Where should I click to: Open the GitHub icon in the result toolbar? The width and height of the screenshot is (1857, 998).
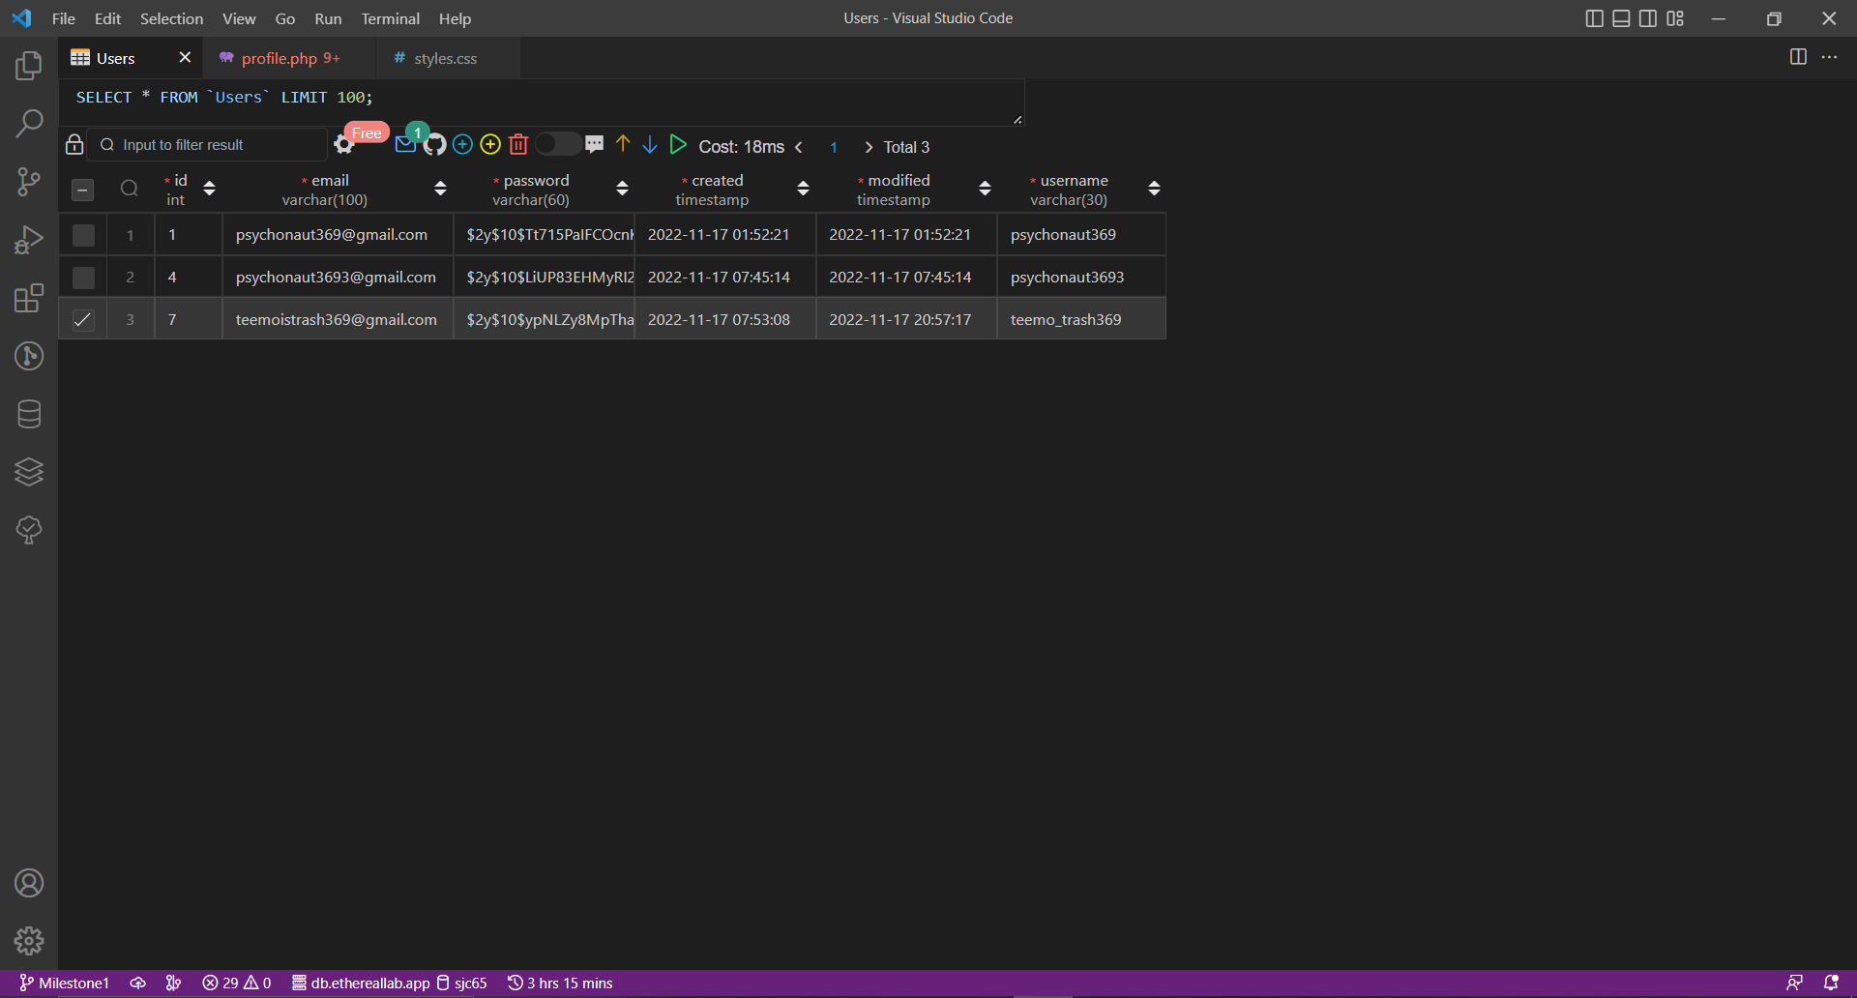pos(435,145)
